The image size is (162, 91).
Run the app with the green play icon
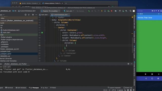89,11
